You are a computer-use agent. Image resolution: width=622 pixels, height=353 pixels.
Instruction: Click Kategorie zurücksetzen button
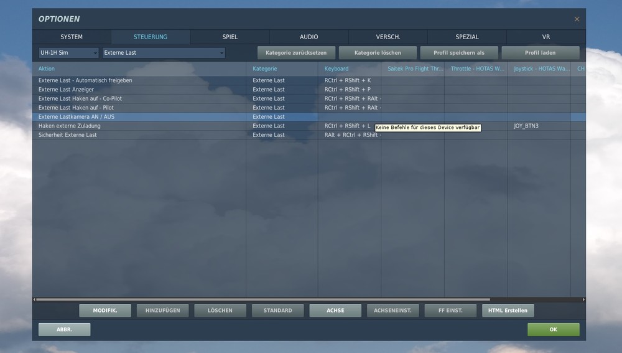pos(296,53)
